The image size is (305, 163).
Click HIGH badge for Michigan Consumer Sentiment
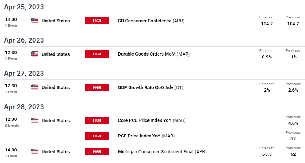(97, 151)
